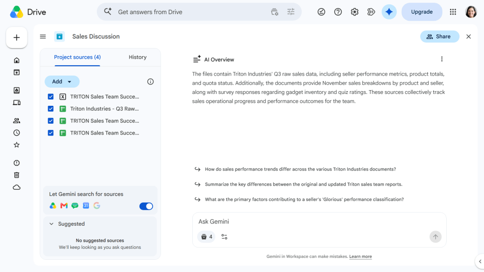This screenshot has width=484, height=272.
Task: Click the Sales Discussion project icon
Action: 59,36
